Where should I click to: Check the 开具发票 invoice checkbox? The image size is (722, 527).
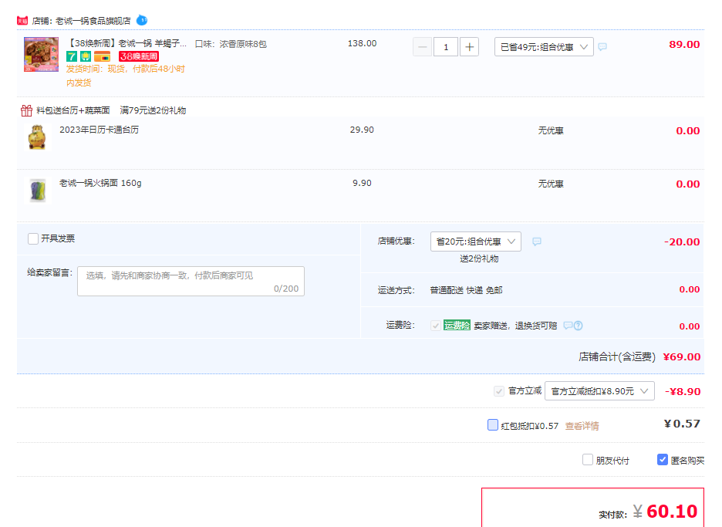[33, 238]
